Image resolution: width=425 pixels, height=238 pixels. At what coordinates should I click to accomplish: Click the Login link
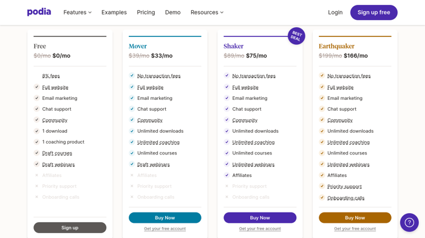coord(335,13)
